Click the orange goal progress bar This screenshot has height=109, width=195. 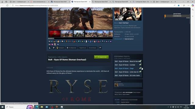click(177, 16)
